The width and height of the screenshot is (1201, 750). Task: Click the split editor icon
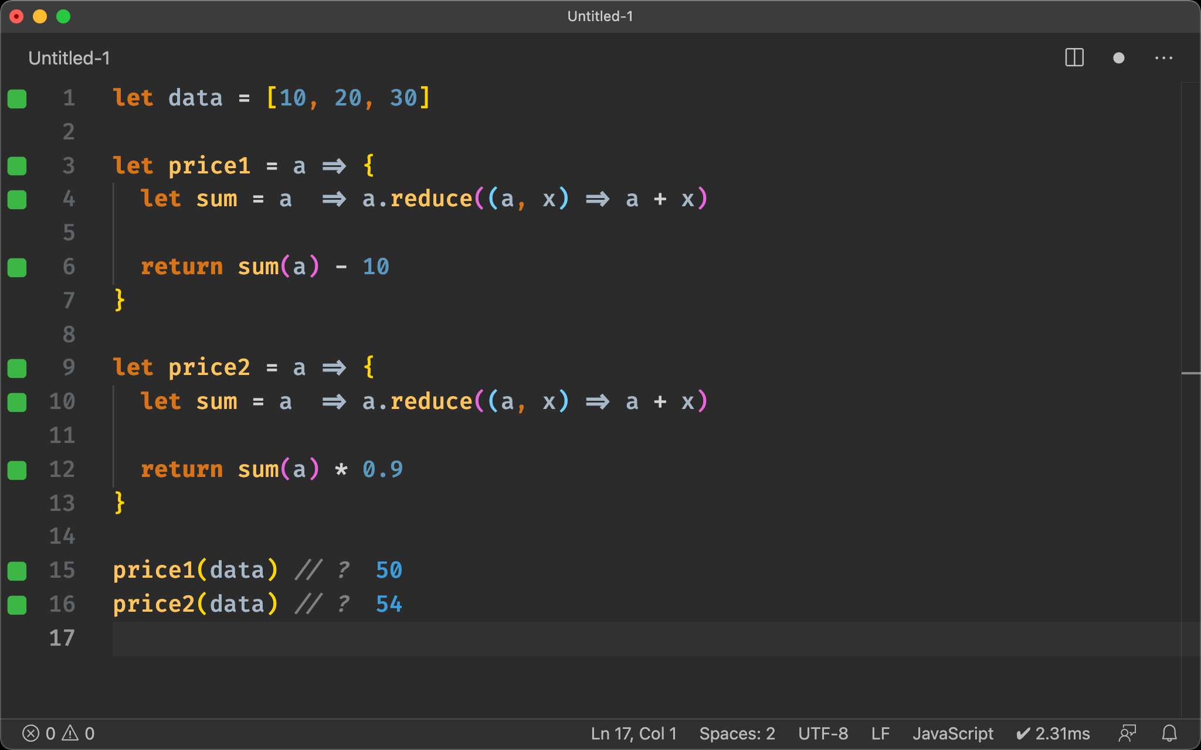(x=1076, y=58)
